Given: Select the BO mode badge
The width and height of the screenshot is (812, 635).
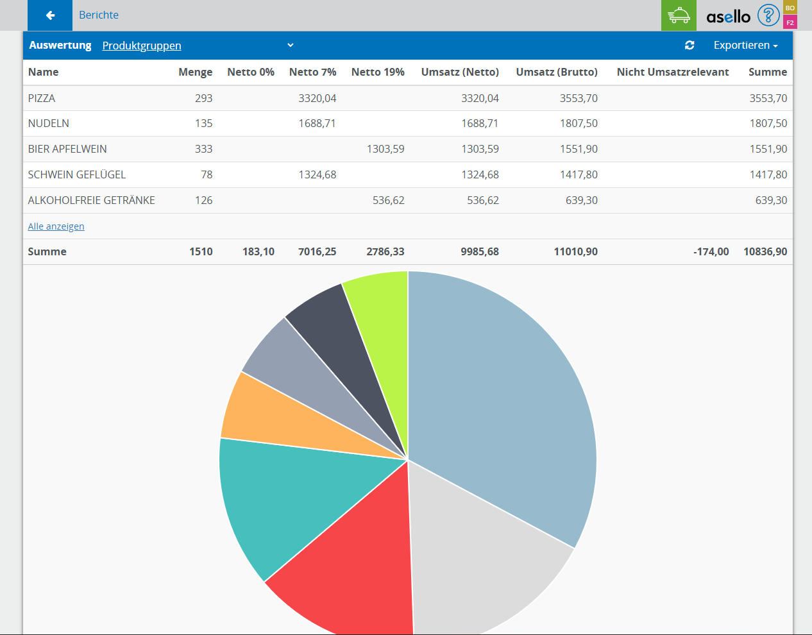Looking at the screenshot, I should click(x=790, y=8).
